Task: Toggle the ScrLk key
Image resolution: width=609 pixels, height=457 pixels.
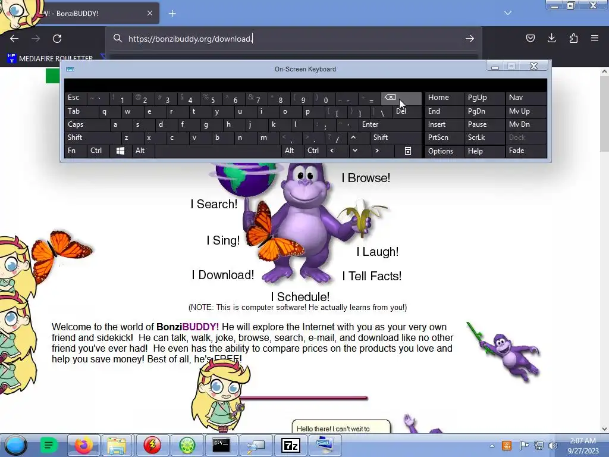Action: point(484,137)
